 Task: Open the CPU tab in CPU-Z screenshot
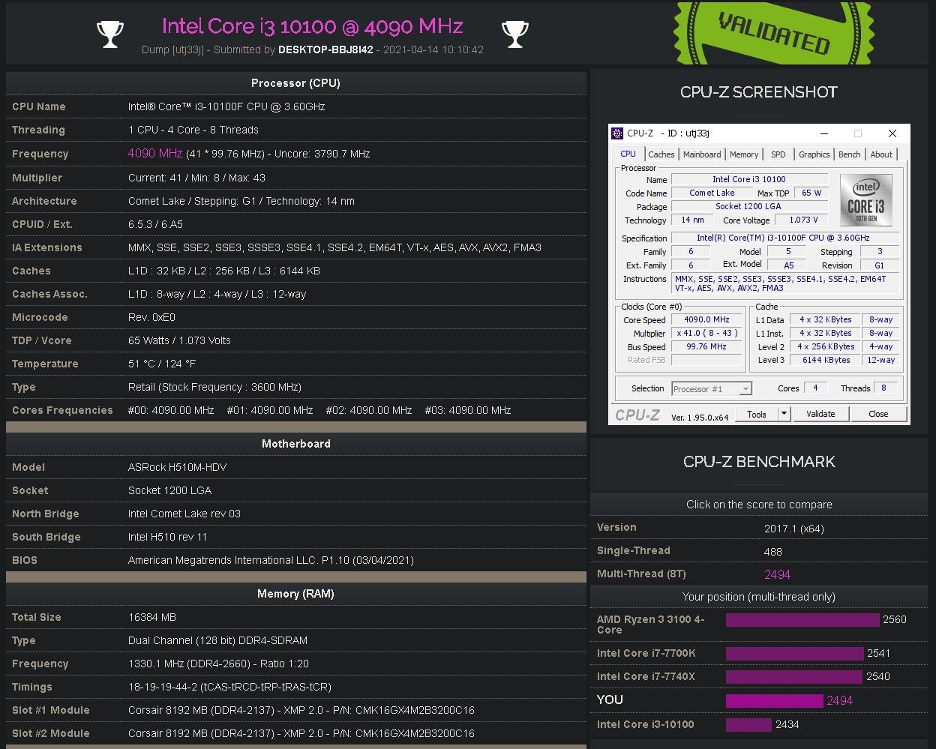(628, 154)
